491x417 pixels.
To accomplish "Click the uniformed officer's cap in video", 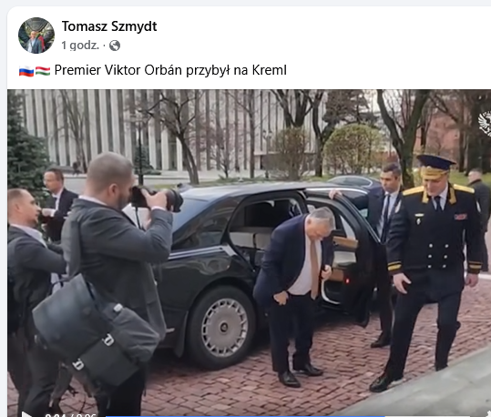I will tap(435, 166).
